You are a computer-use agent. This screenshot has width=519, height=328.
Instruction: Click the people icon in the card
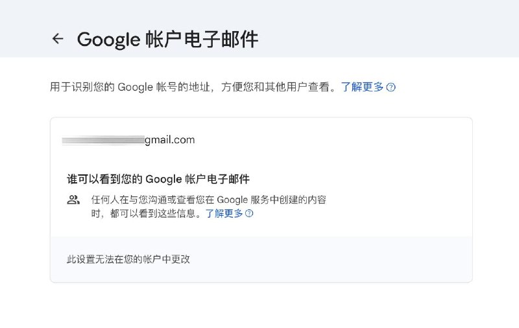click(73, 200)
